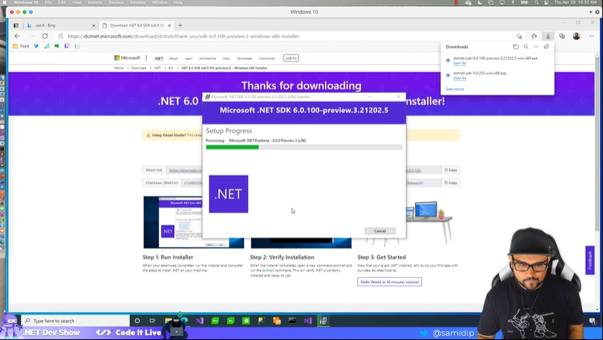This screenshot has height=340, width=603.
Task: Cancel the .NET SDK installer
Action: coord(380,231)
